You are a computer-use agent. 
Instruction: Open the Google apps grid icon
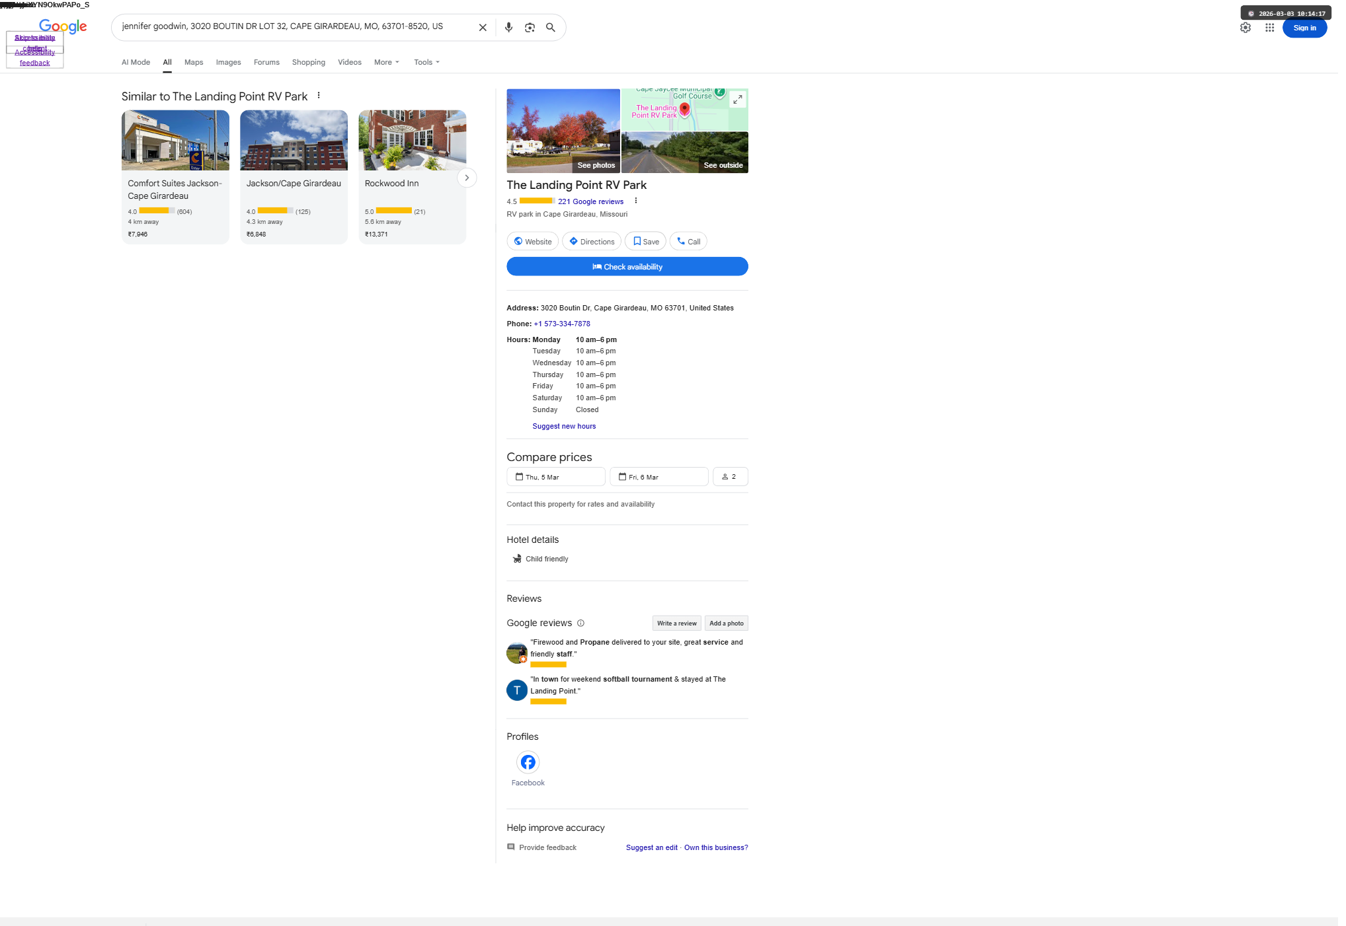[x=1269, y=28]
